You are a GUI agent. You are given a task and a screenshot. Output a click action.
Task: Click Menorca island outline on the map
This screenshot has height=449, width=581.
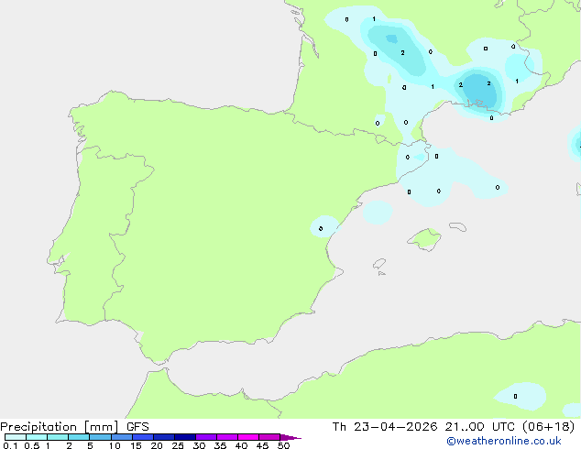click(457, 226)
